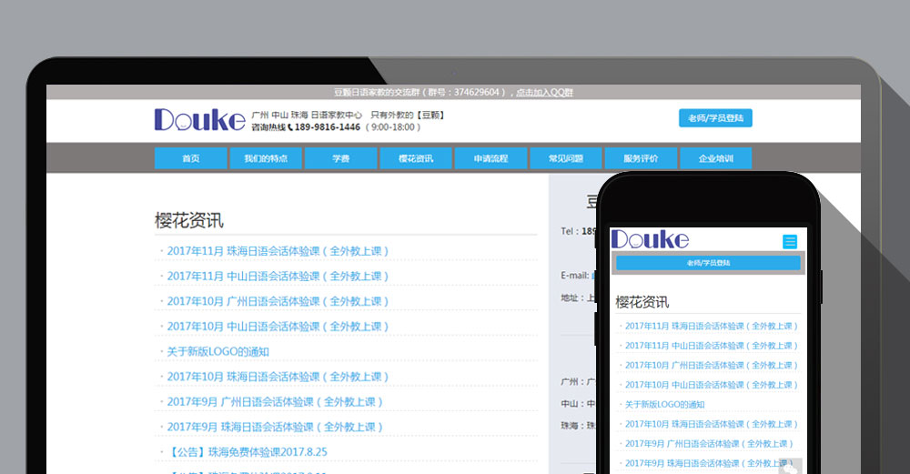
Task: Tap phone link 2017年10月 广州日语会话体验课
Action: point(712,366)
